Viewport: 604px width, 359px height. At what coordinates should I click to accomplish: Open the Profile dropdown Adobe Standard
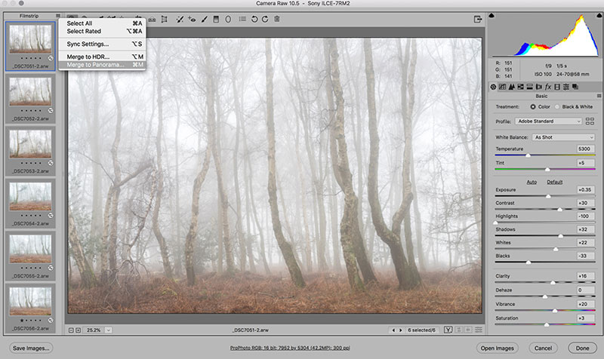(x=548, y=121)
